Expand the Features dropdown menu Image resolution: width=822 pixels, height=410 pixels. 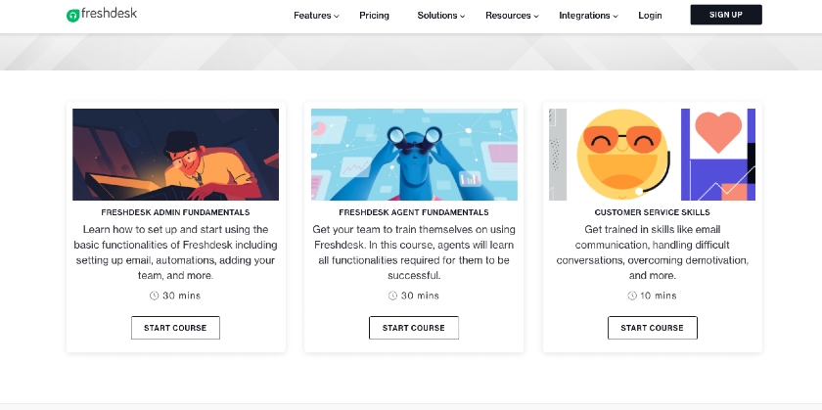[316, 16]
